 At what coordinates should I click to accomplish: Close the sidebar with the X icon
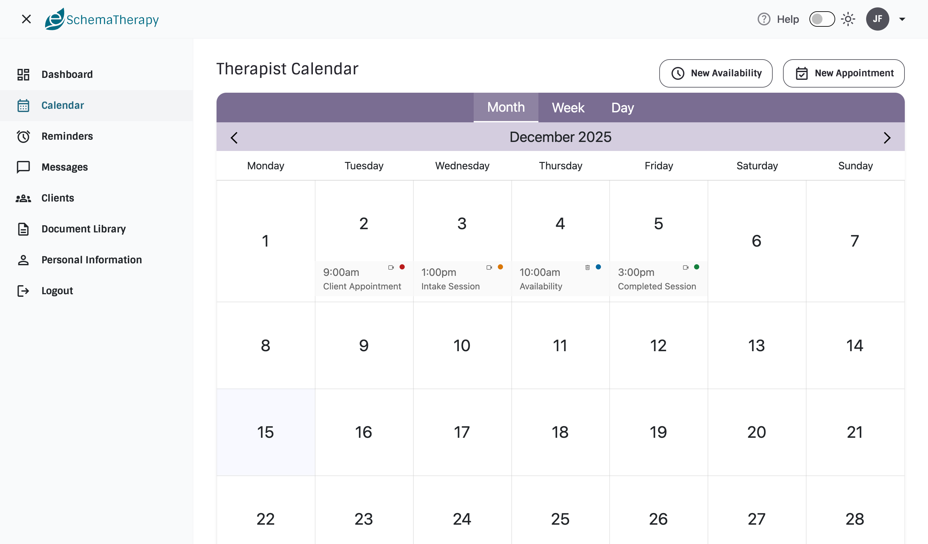click(26, 19)
